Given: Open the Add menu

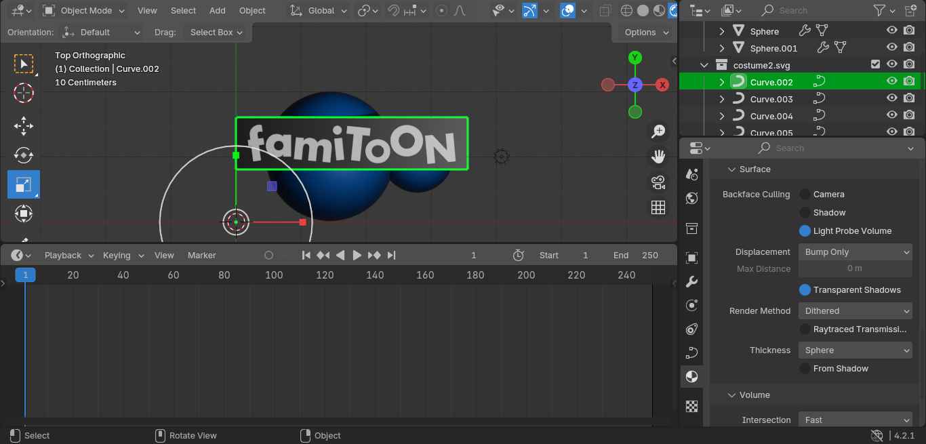Looking at the screenshot, I should pos(218,10).
